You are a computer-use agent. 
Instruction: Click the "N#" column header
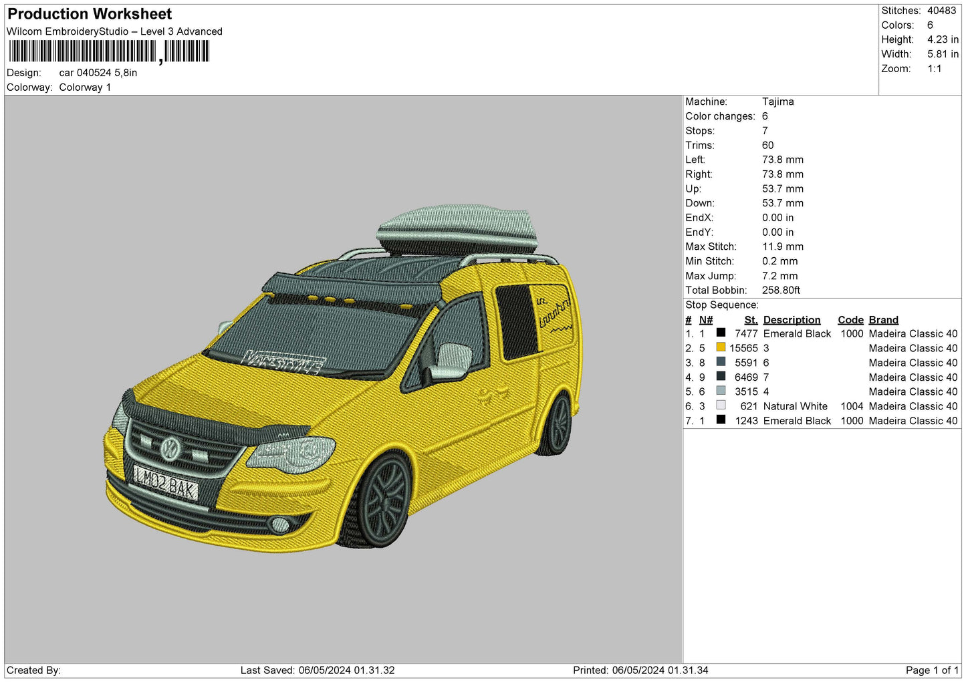point(706,320)
